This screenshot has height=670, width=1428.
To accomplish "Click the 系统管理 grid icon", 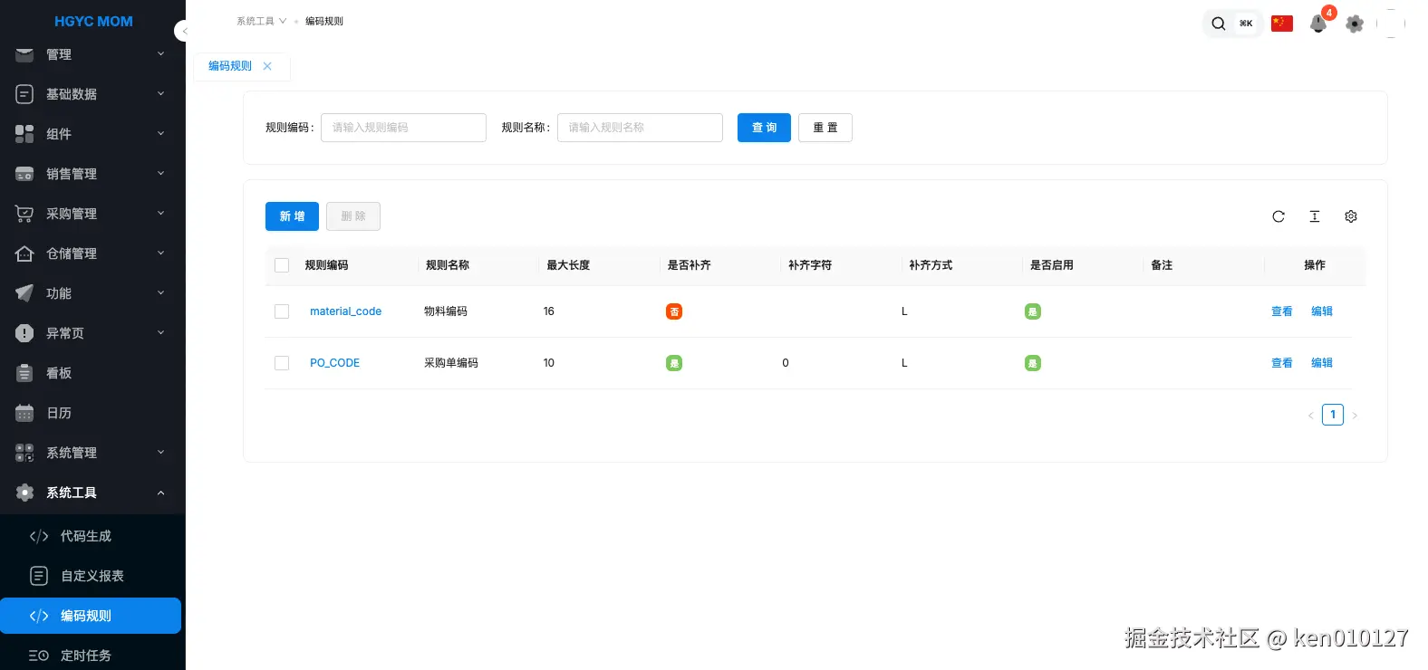I will [24, 453].
